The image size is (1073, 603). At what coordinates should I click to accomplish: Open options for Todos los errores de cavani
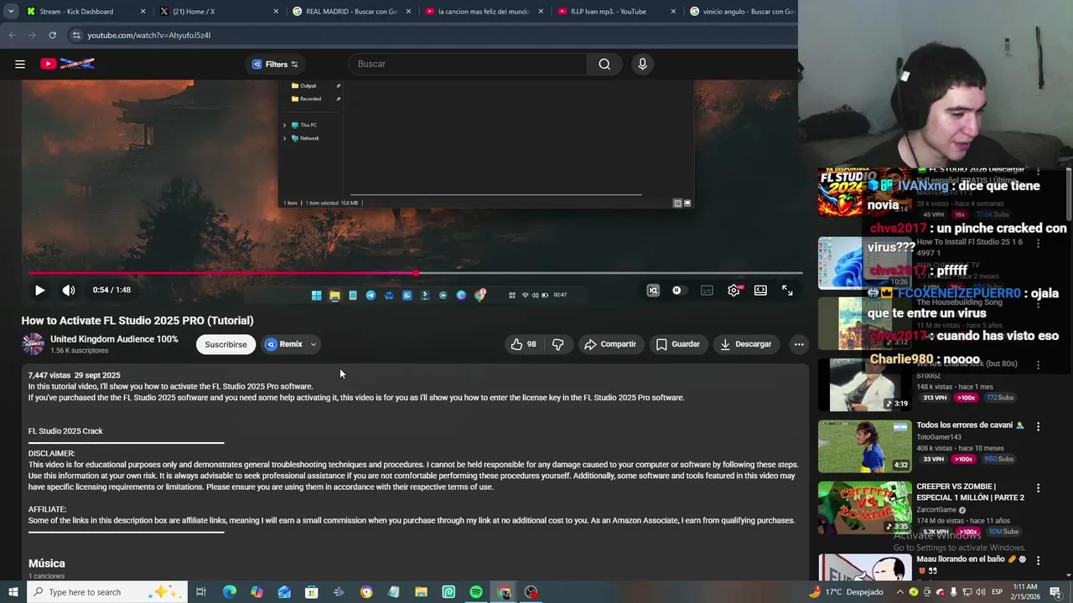(1038, 426)
